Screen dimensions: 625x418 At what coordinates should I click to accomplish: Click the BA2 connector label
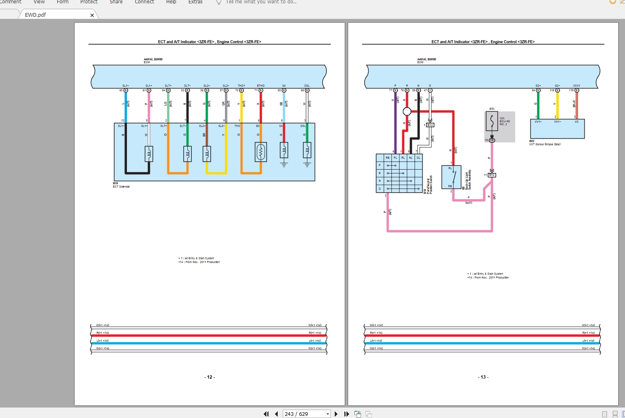click(492, 175)
